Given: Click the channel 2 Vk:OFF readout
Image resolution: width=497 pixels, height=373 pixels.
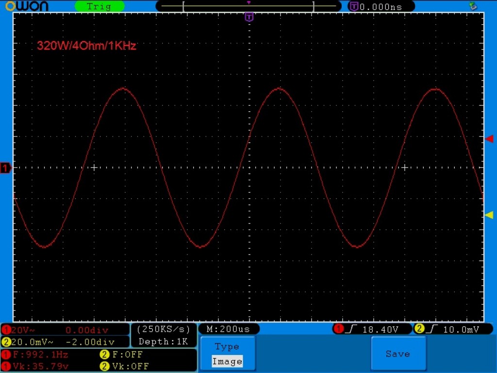Looking at the screenshot, I should tap(130, 366).
